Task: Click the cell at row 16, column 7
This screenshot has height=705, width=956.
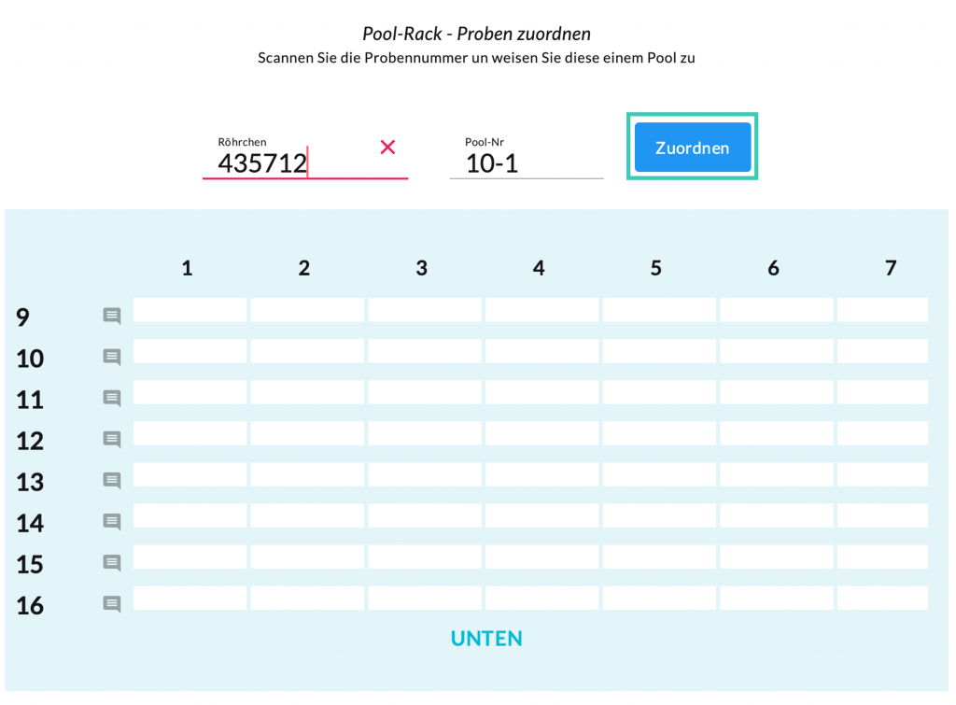Action: (x=882, y=598)
